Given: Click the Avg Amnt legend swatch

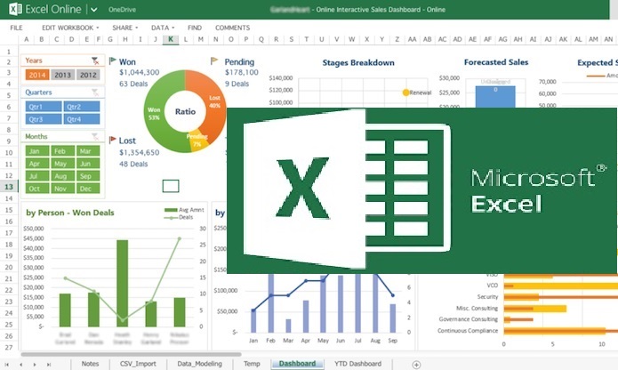Looking at the screenshot, I should coord(171,210).
